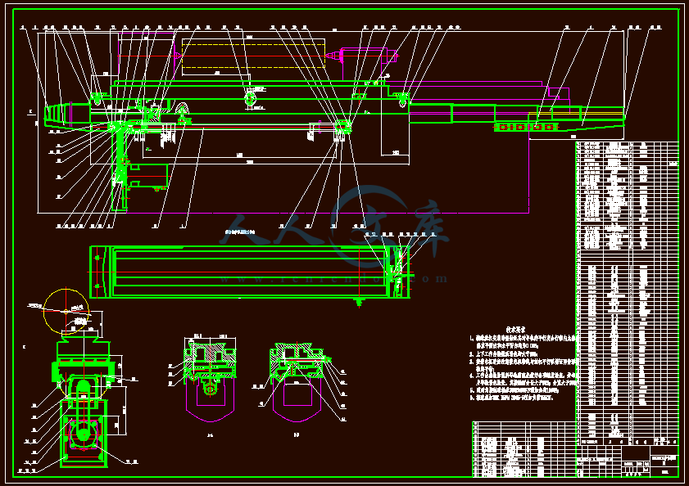Select the row of red squares on the bed's right end
The image size is (689, 486).
tap(527, 128)
